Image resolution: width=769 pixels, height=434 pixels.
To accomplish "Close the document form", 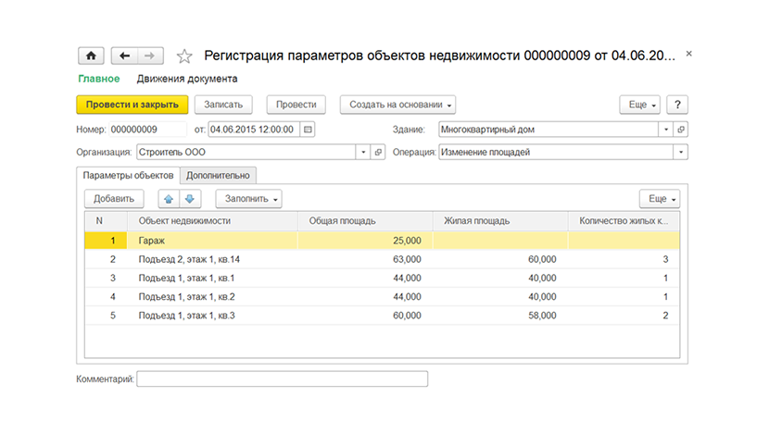I will (688, 54).
